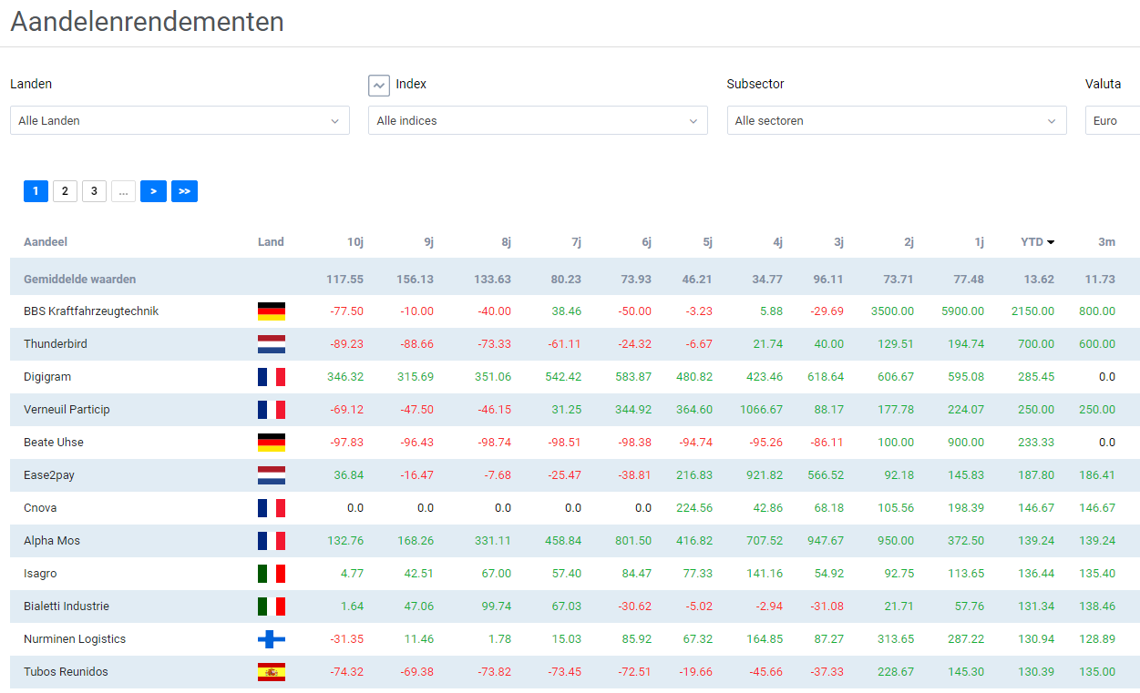Sort by the 2j column header
Screen dimensions: 1140x693
click(x=909, y=242)
